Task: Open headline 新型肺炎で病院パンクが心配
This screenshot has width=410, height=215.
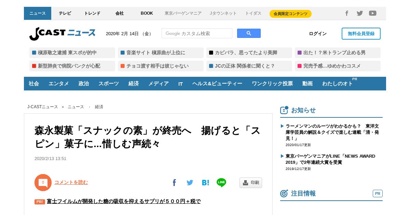Action: (x=72, y=66)
